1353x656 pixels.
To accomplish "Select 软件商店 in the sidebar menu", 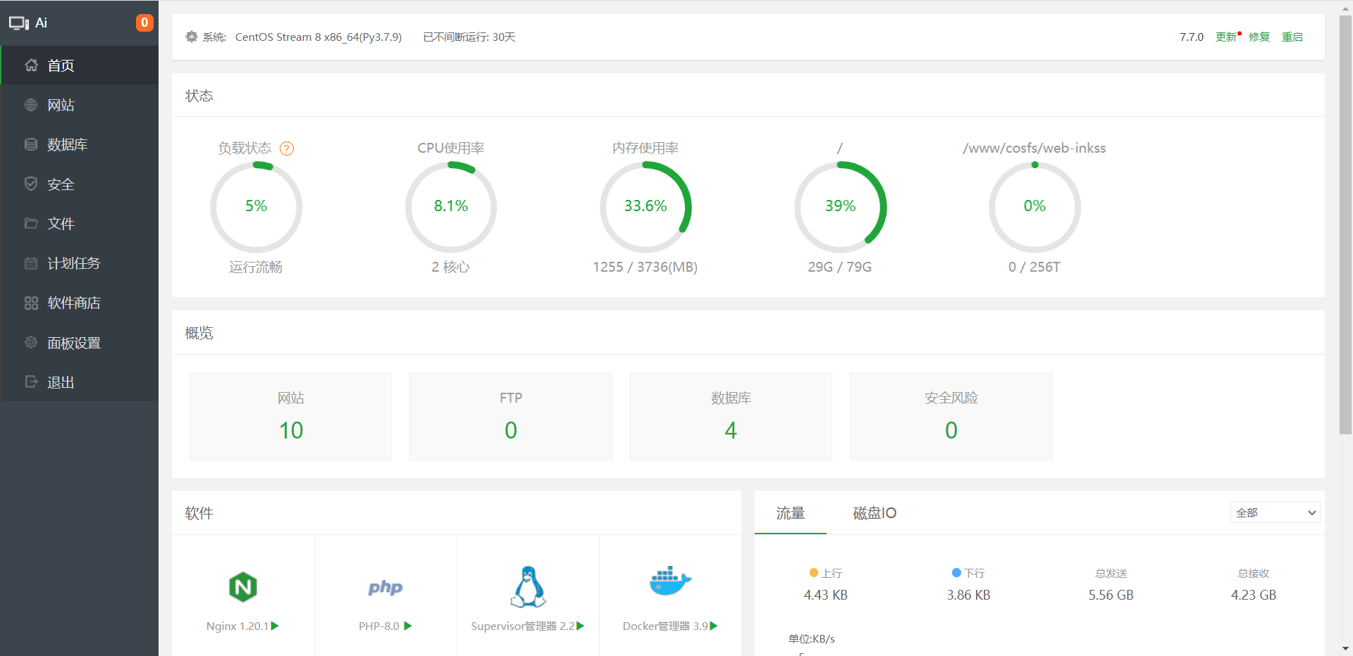I will [80, 303].
